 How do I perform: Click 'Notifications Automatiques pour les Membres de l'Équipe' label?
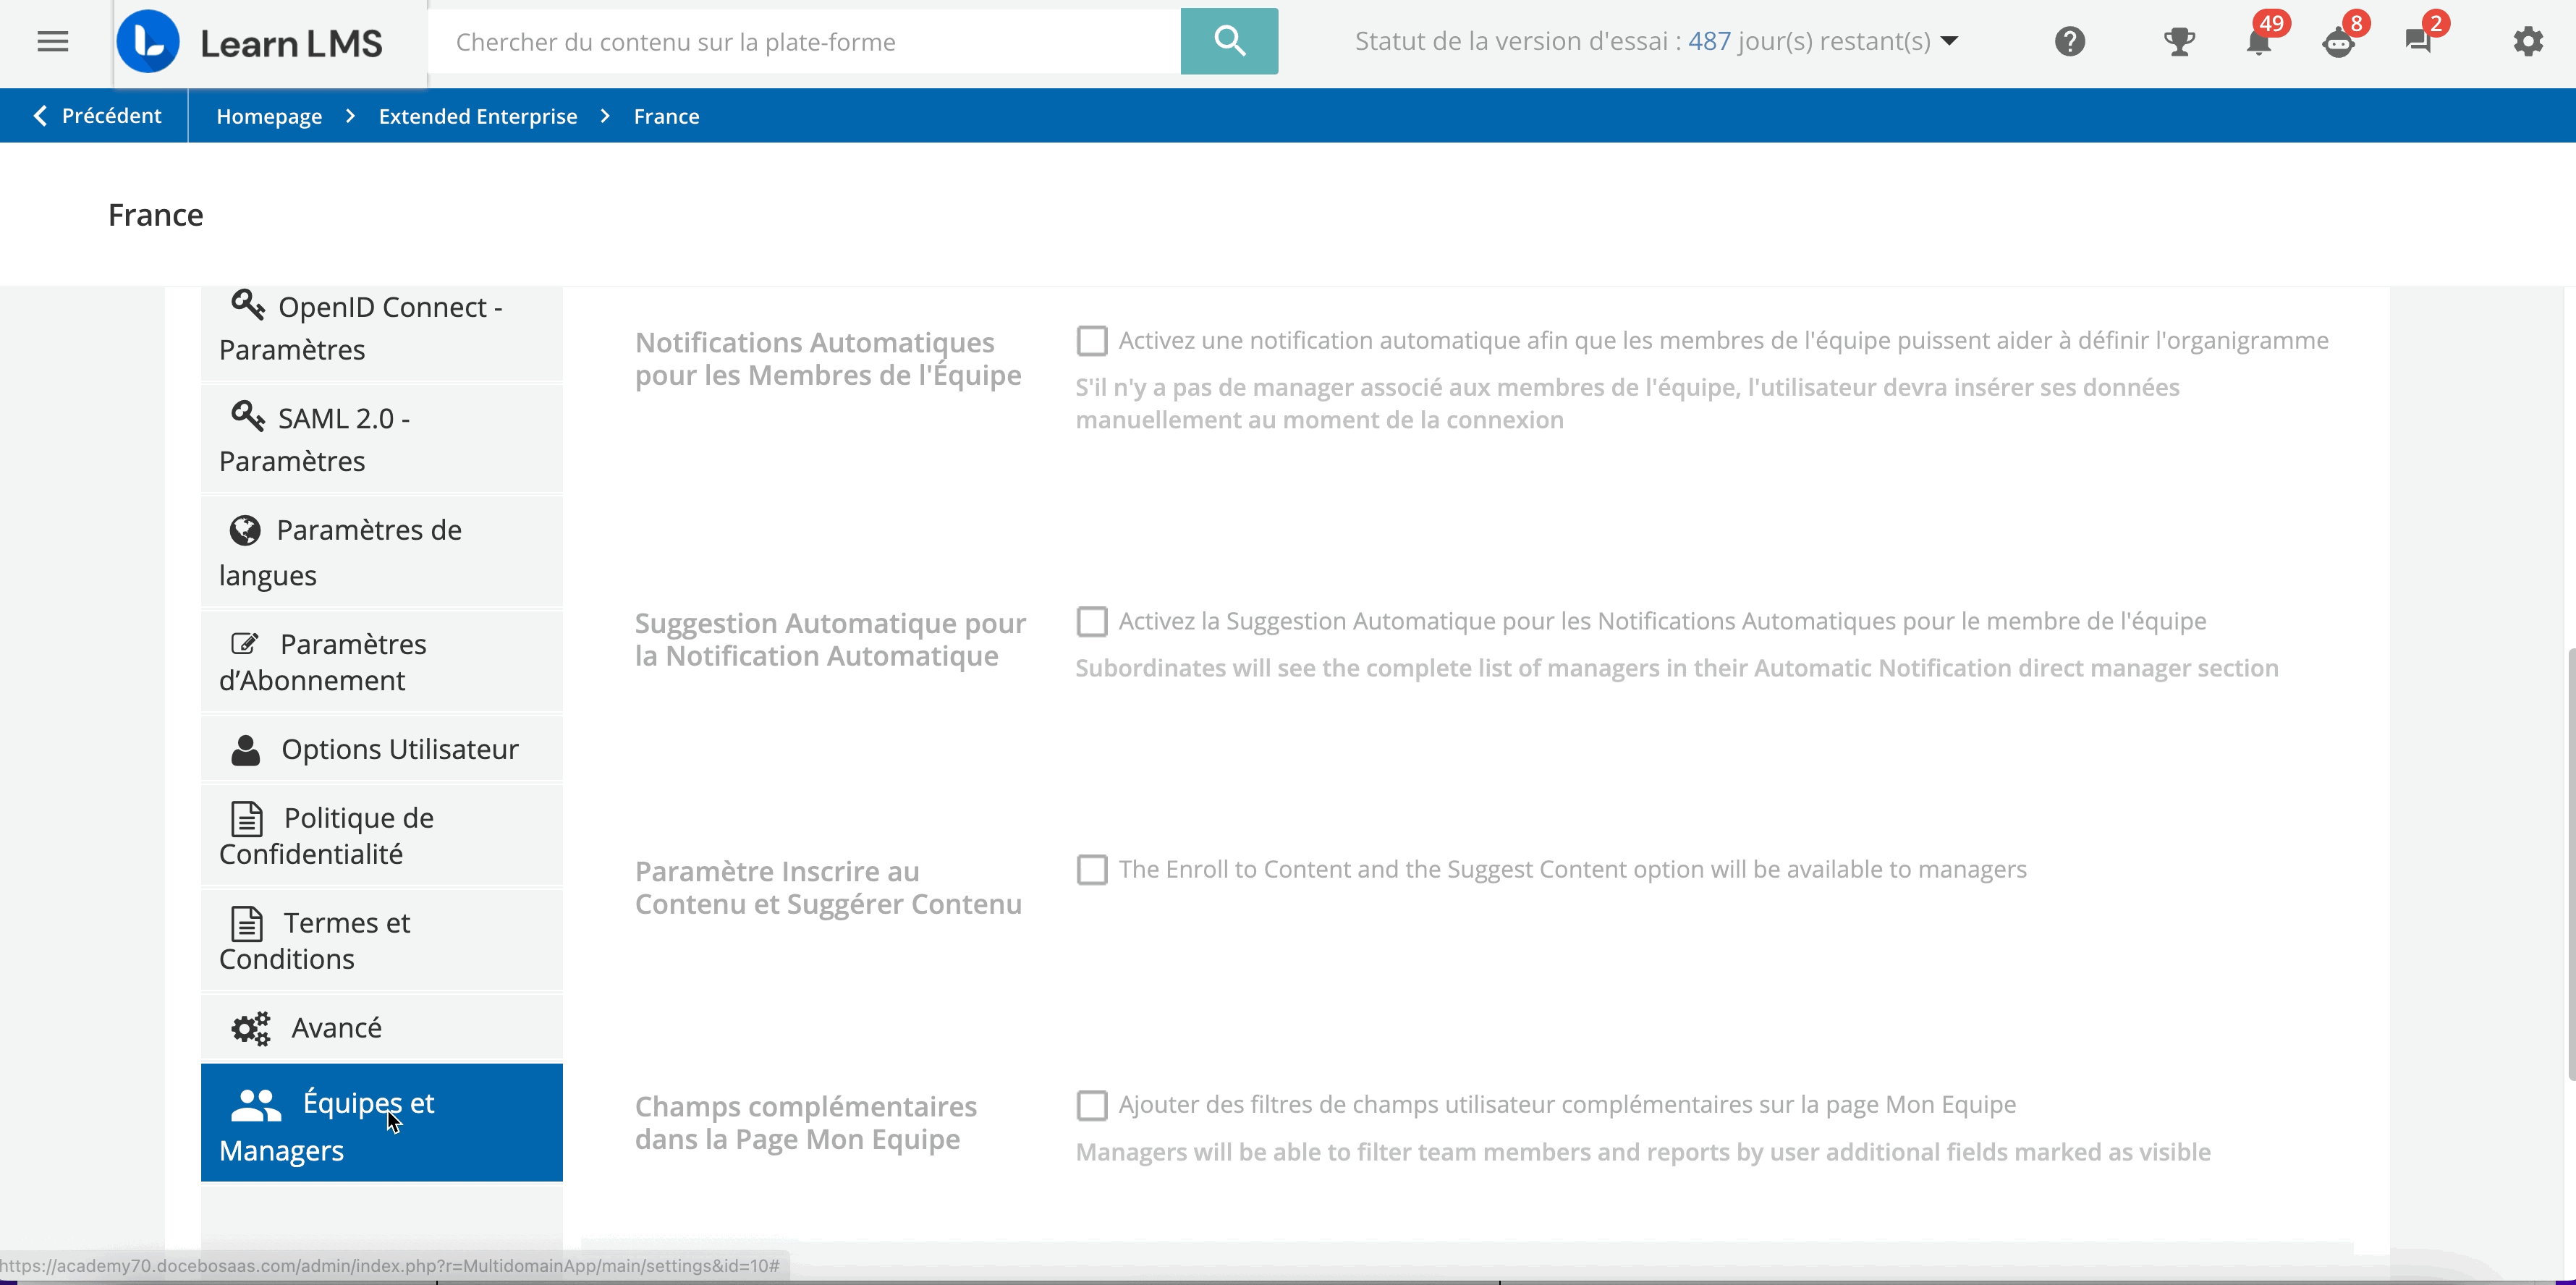[828, 359]
